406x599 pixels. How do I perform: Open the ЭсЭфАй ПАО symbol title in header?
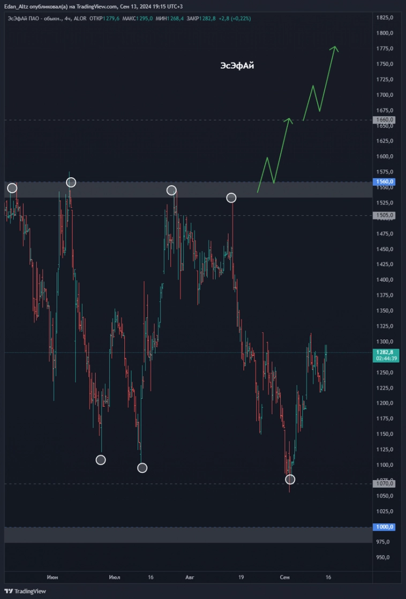pos(35,18)
